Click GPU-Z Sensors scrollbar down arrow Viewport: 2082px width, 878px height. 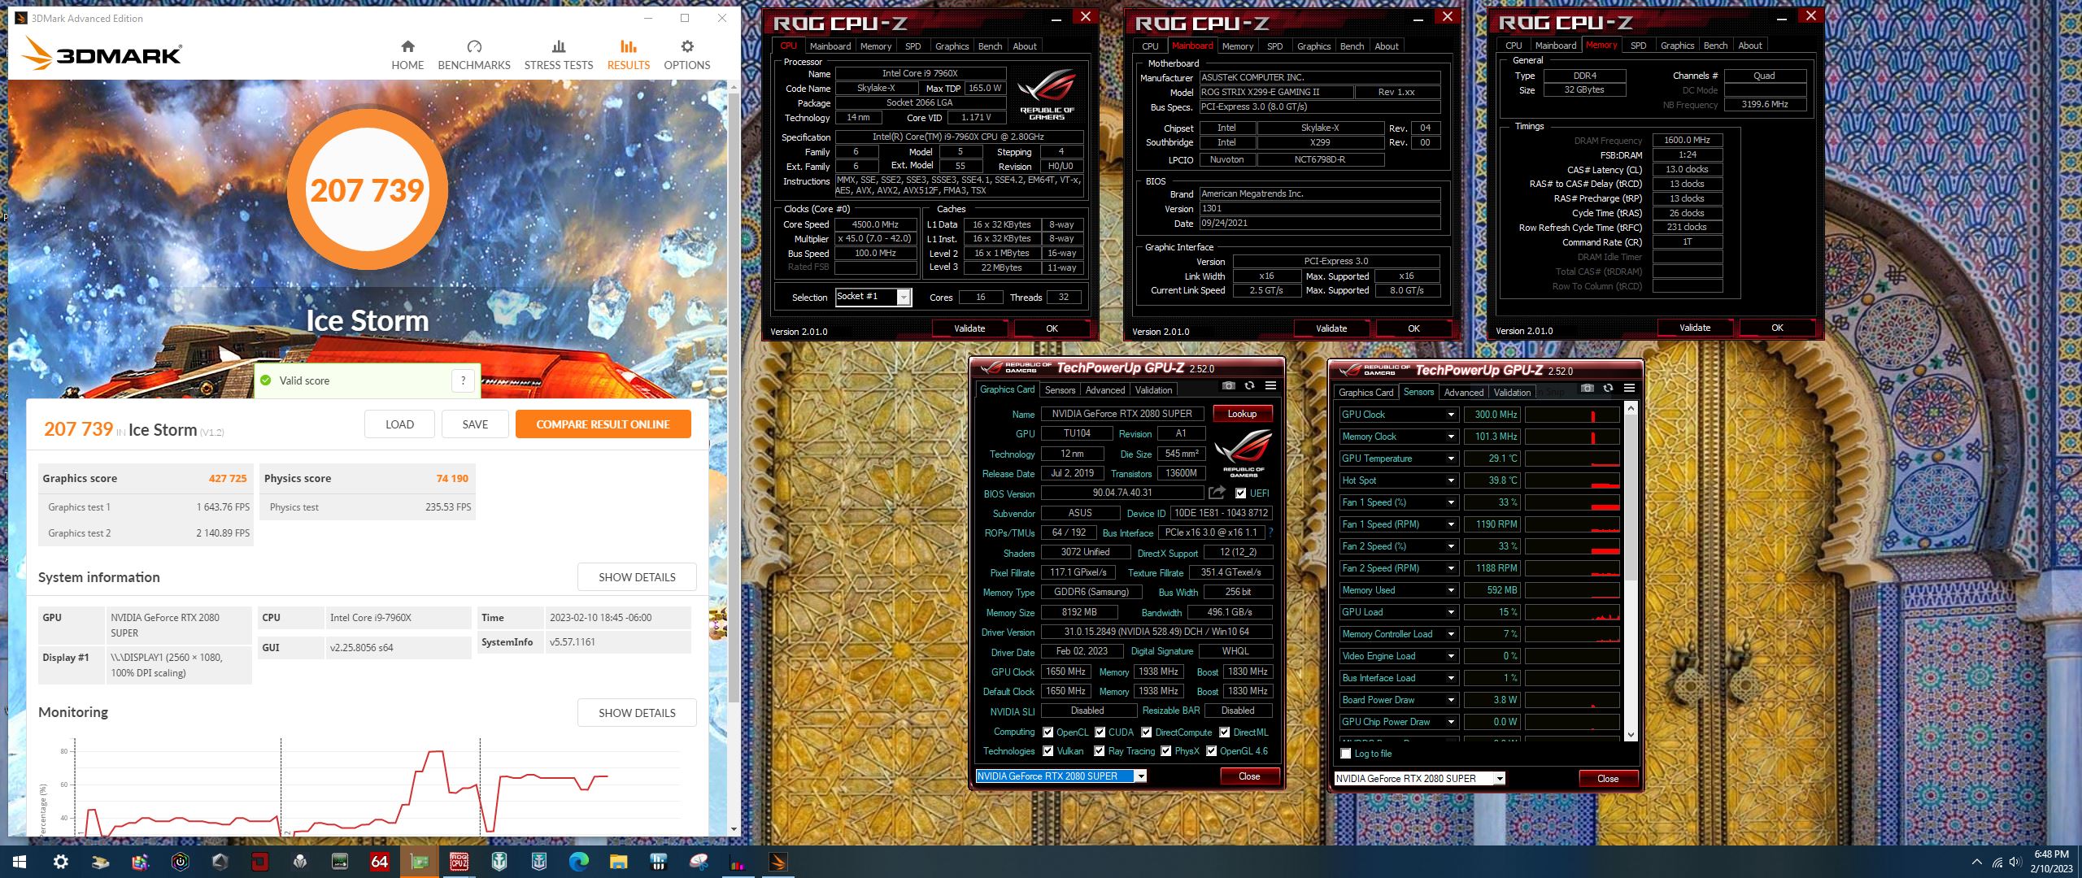1631,735
